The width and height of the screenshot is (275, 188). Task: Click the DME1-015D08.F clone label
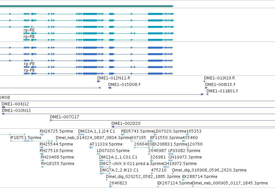pyautogui.click(x=124, y=85)
